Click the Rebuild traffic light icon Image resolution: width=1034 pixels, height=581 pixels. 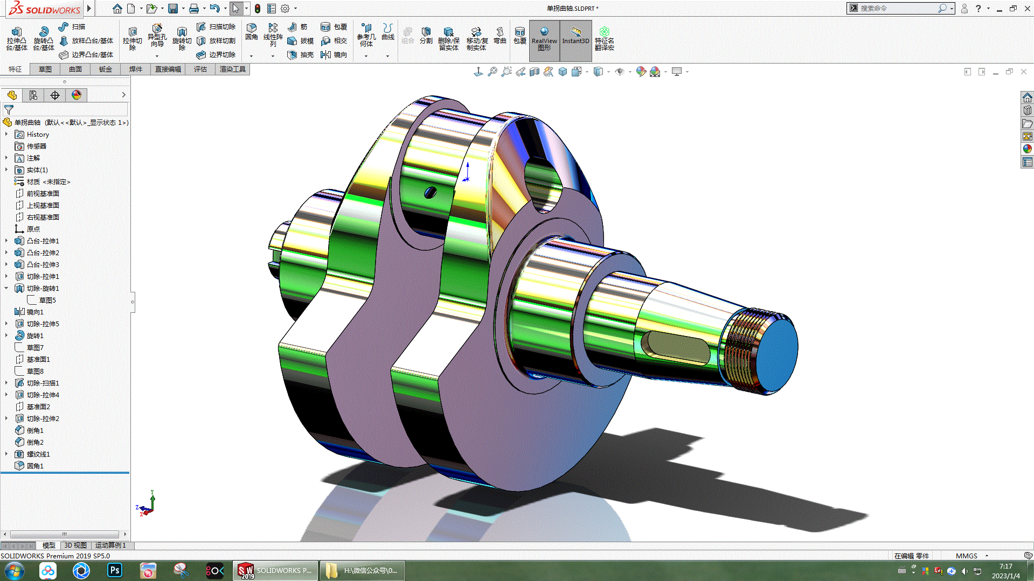coord(258,9)
